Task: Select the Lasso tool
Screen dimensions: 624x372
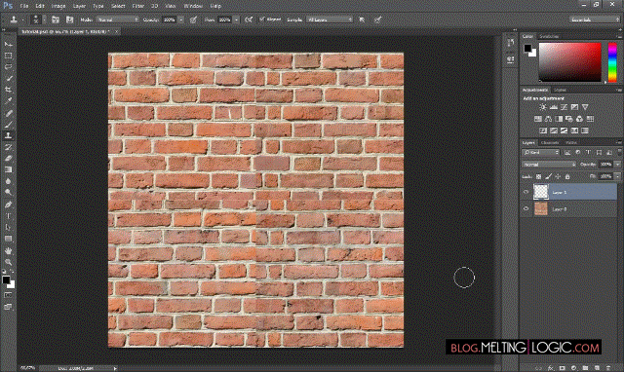Action: tap(8, 67)
